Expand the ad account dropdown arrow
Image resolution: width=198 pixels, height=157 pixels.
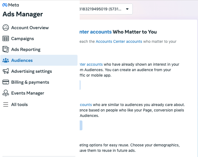[127, 9]
